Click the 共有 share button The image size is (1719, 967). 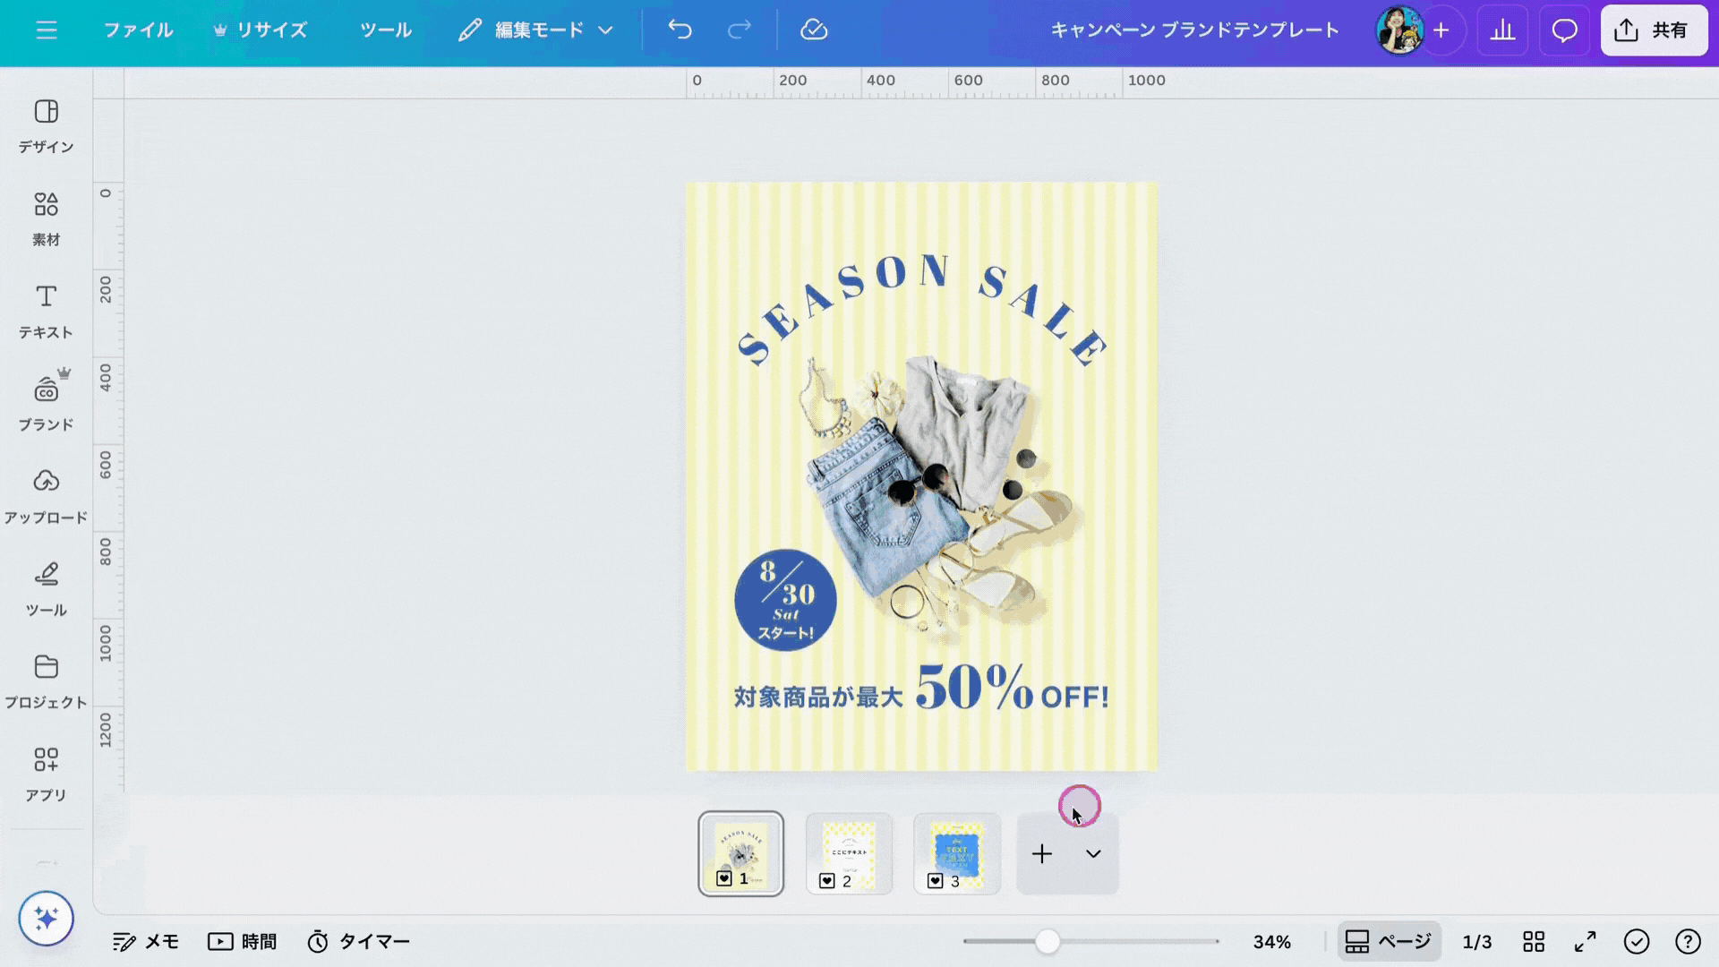[x=1653, y=30]
